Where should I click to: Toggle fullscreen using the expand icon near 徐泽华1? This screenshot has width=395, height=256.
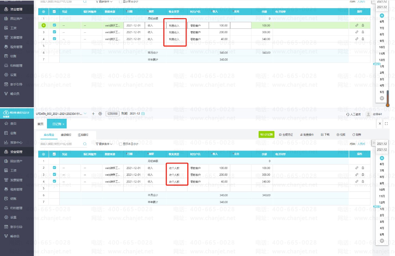click(x=386, y=124)
